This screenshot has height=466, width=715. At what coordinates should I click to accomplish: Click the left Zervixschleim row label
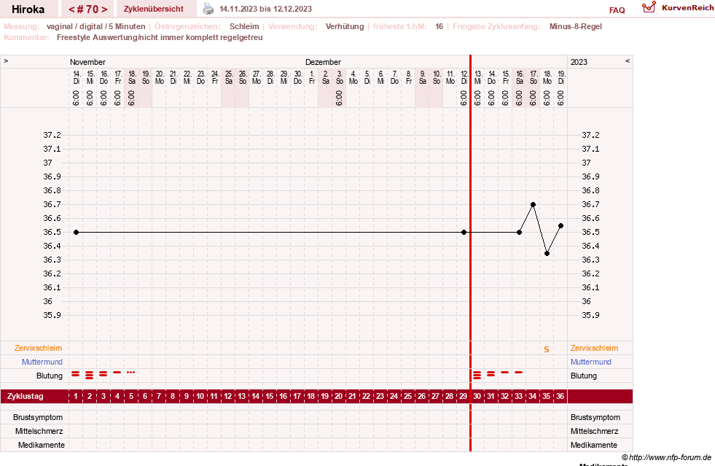[39, 348]
